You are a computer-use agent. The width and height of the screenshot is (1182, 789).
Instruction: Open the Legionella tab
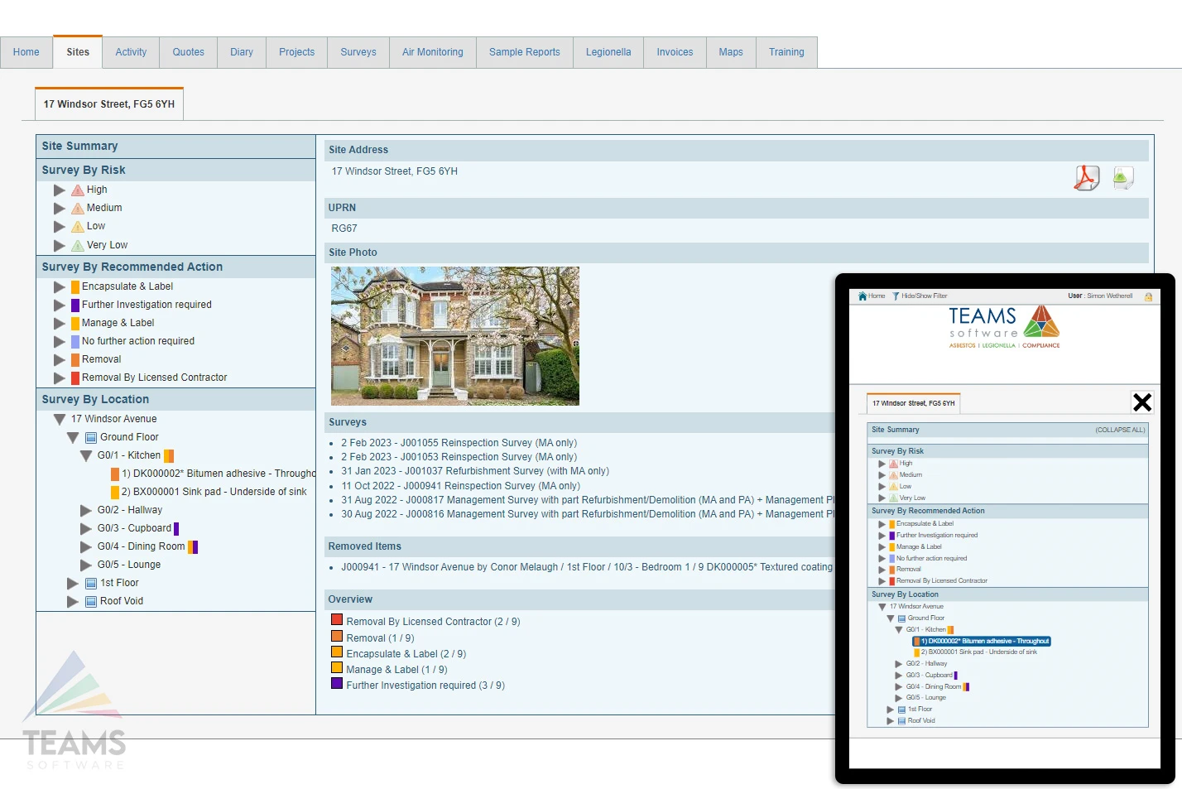(608, 52)
